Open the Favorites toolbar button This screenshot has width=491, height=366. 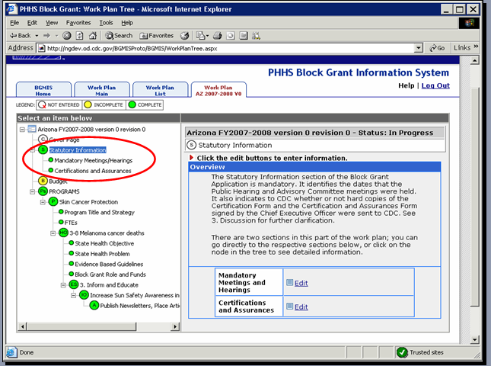(x=157, y=36)
